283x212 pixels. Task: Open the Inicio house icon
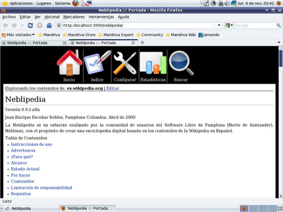coord(69,63)
